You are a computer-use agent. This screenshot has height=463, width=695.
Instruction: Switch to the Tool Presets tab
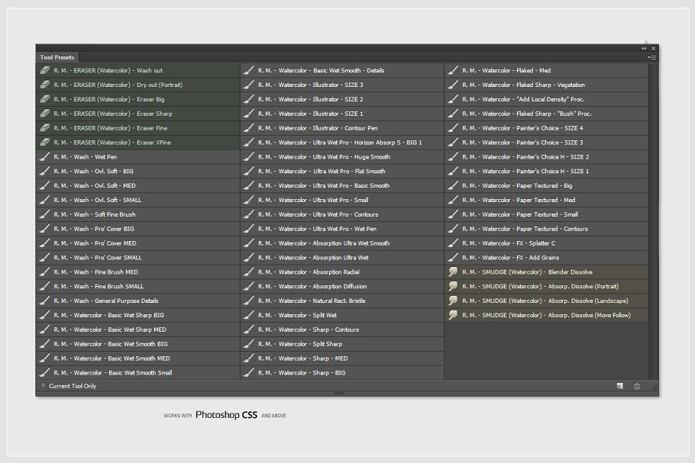pos(57,57)
